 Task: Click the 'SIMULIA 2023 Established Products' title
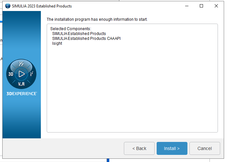point(42,6)
